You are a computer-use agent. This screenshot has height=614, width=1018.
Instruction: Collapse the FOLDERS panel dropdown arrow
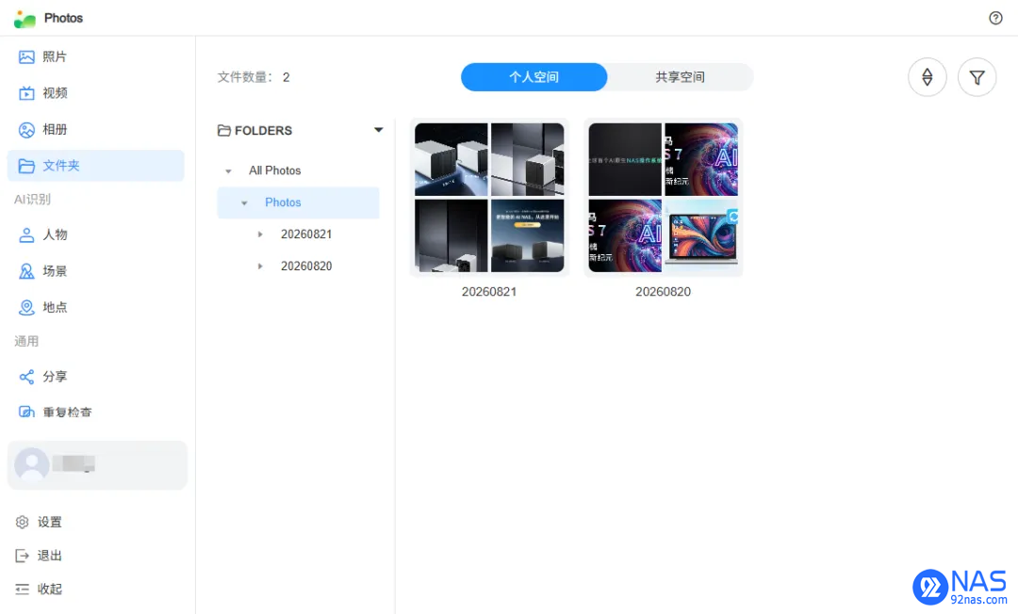[x=379, y=130]
